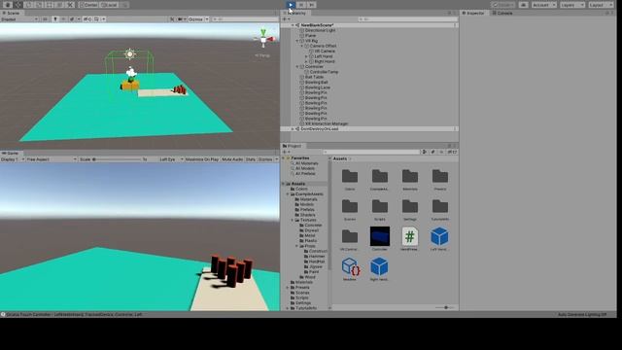The image size is (622, 350).
Task: Toggle Center pivot mode button
Action: [x=88, y=5]
